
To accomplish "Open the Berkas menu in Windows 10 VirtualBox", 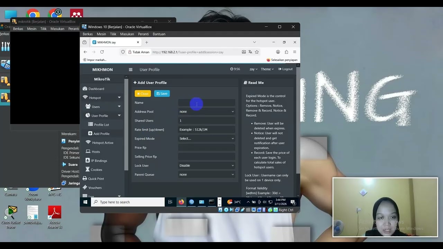I will (x=88, y=34).
